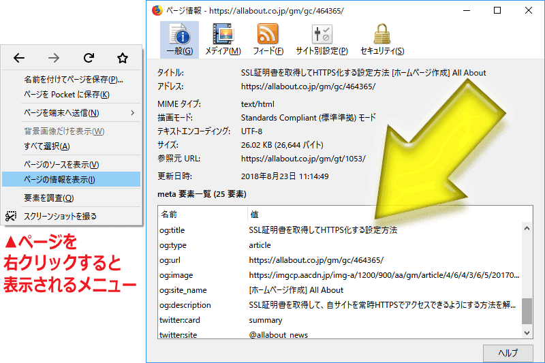This screenshot has width=545, height=363.
Task: Select ページの情報を表示 menu entry
Action: 72,179
